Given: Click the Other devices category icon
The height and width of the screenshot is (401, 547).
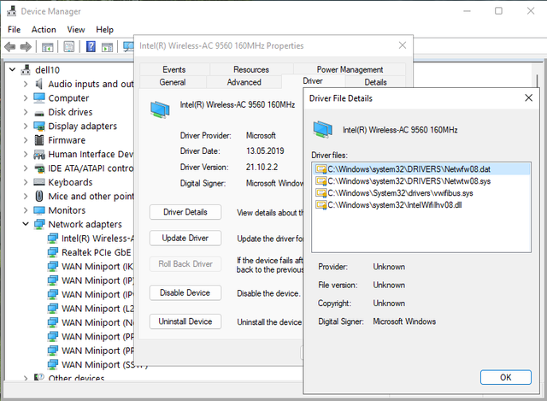Looking at the screenshot, I should [39, 378].
